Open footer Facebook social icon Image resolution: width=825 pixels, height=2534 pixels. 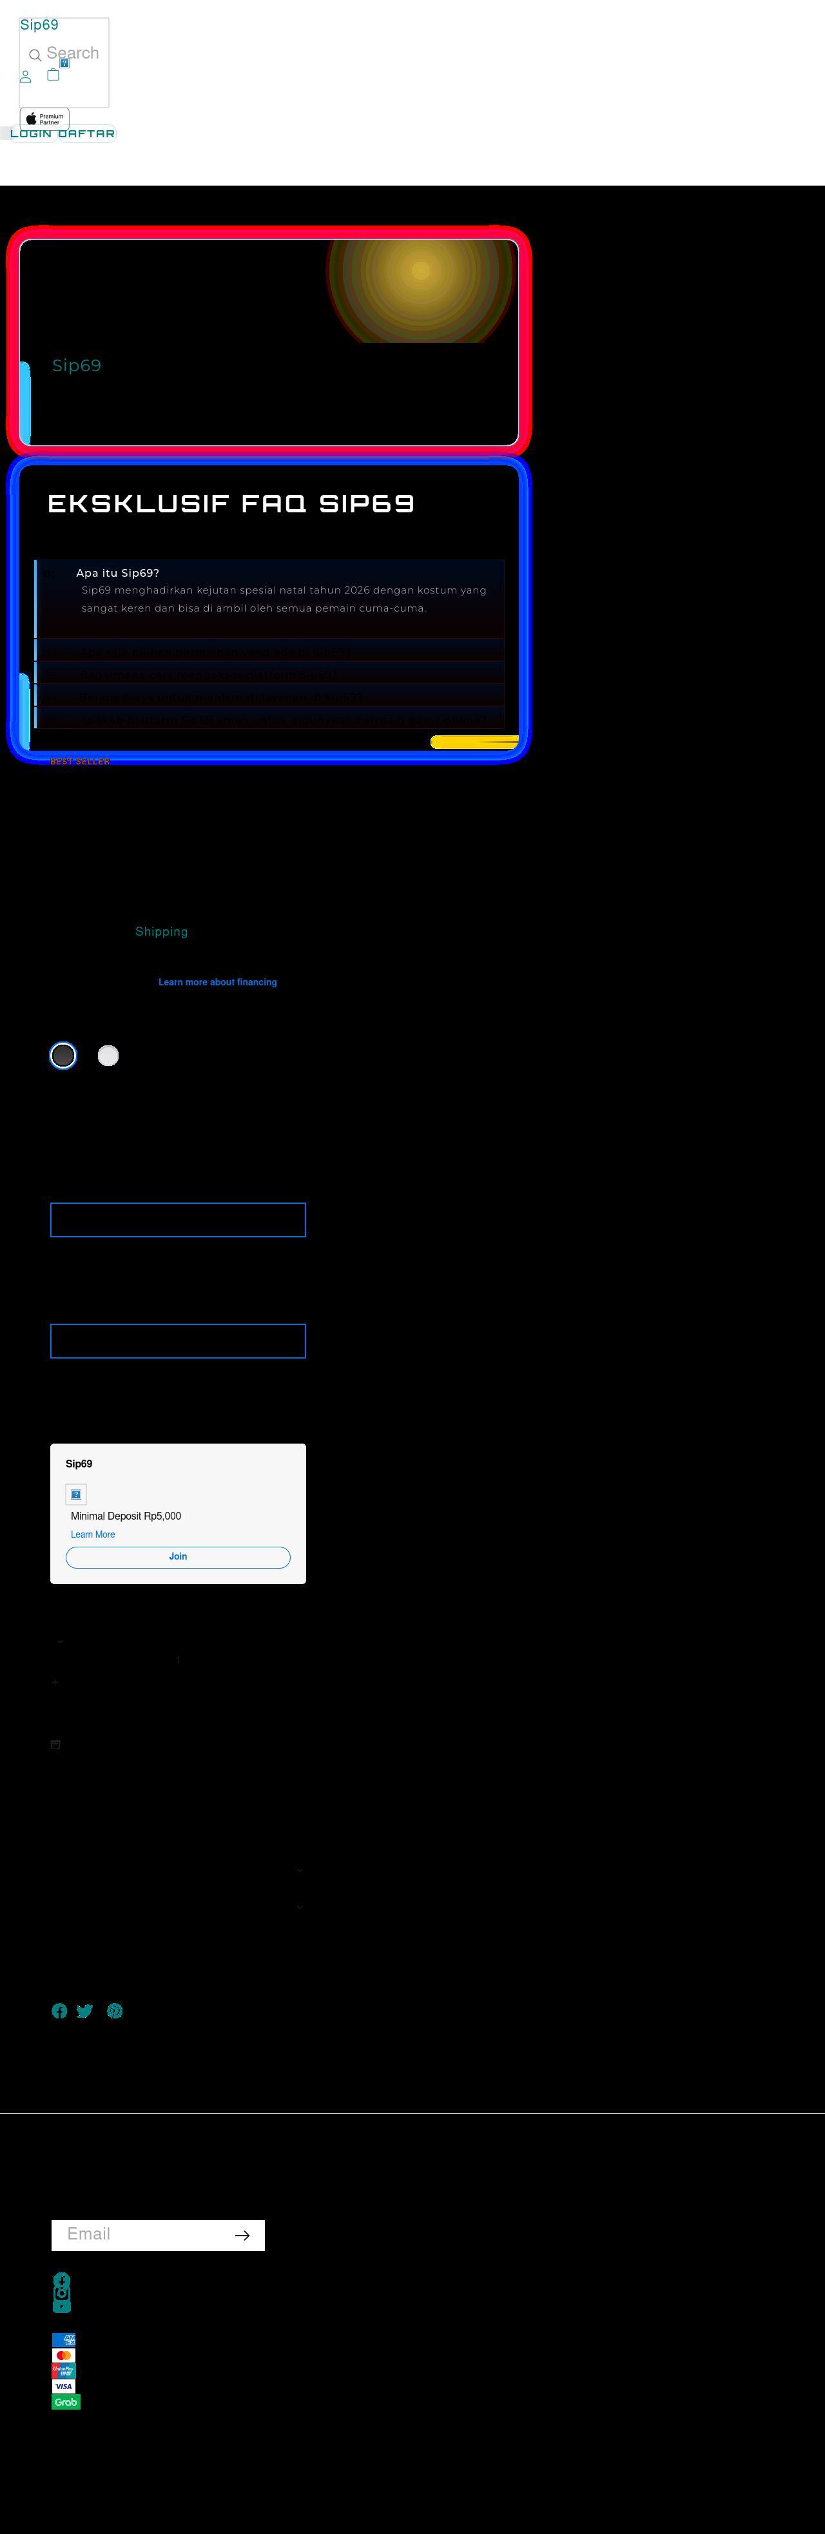click(62, 2280)
